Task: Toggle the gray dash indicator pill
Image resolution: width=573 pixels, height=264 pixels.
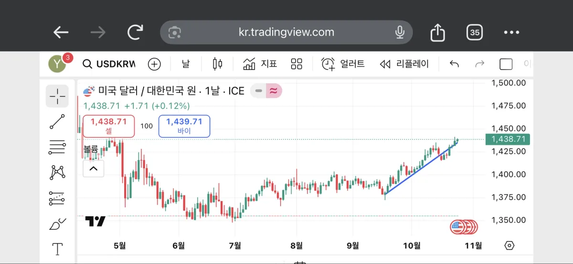Action: click(258, 91)
